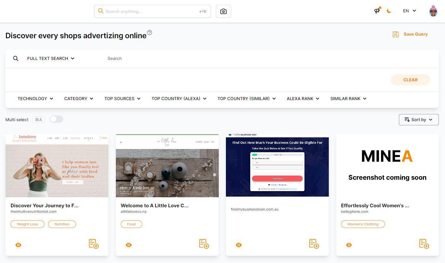Viewport: 445px width, 263px height.
Task: Select the Food tag
Action: click(x=131, y=224)
